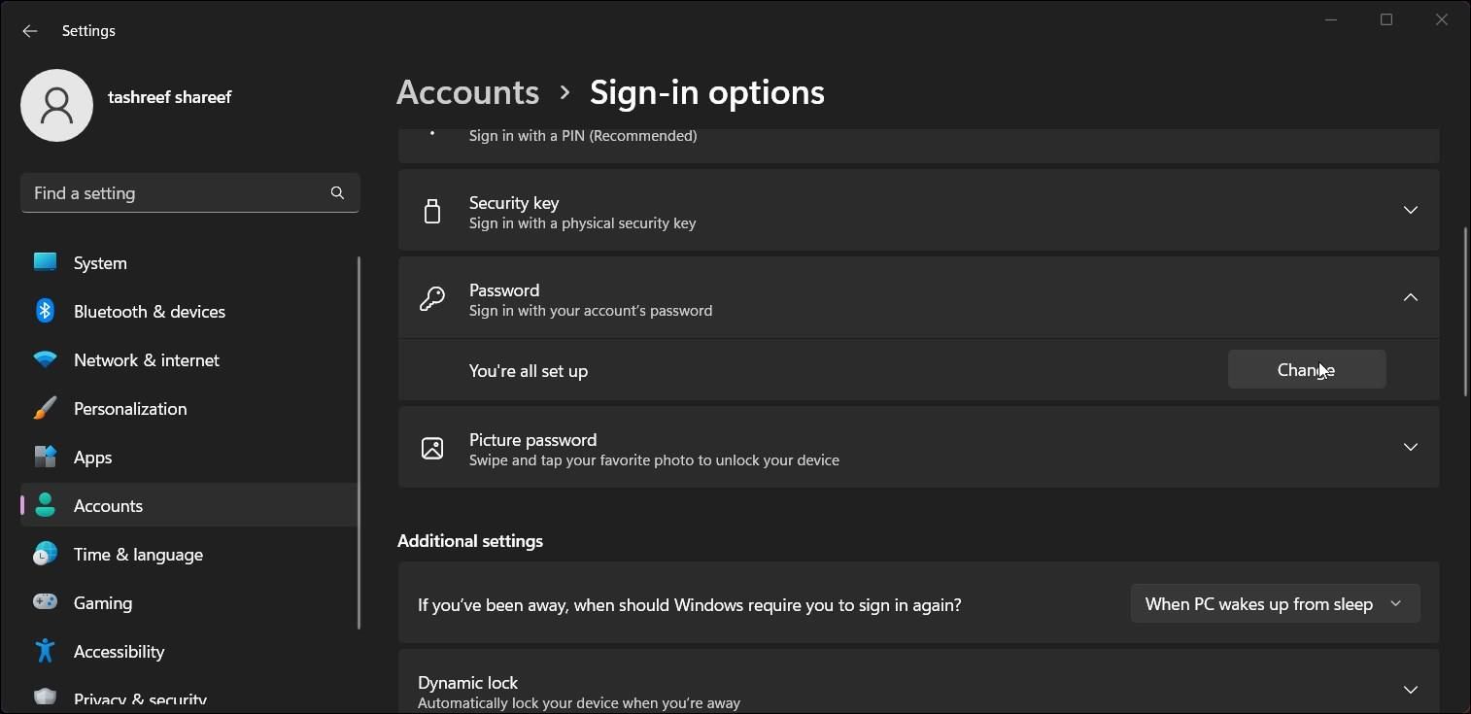1471x714 pixels.
Task: Click the Time & language clock icon
Action: point(45,554)
